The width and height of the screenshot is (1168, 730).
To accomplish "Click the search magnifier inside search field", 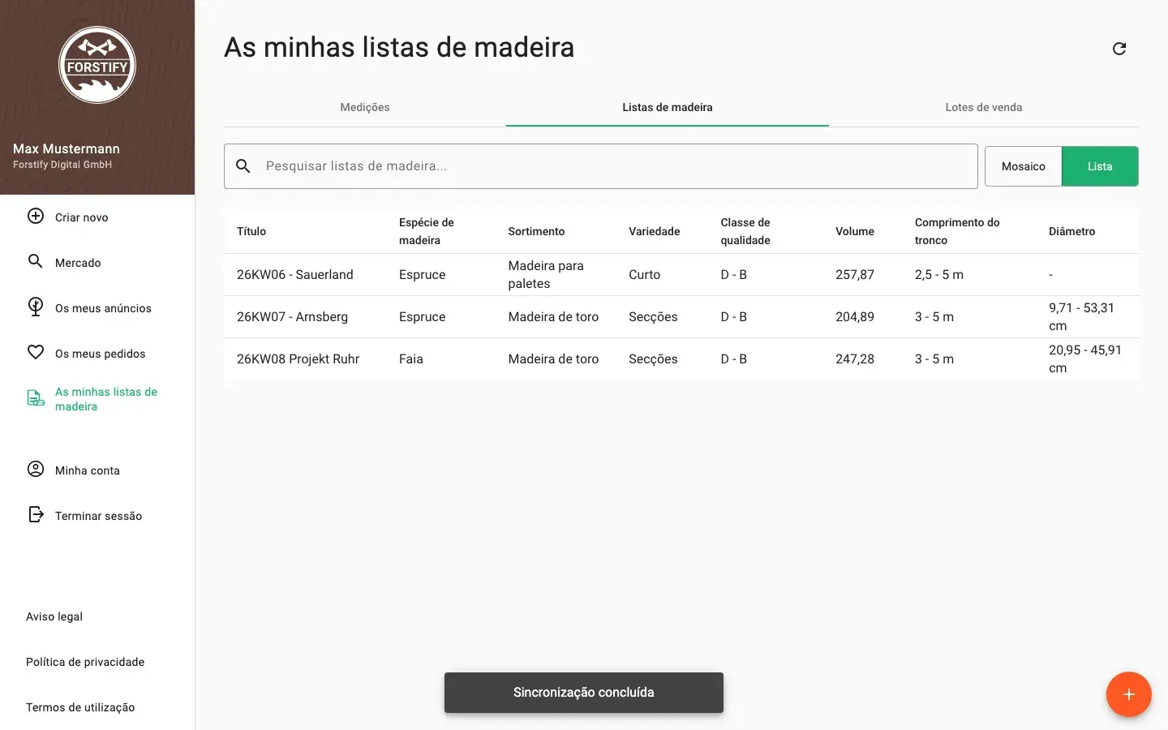I will pyautogui.click(x=243, y=165).
